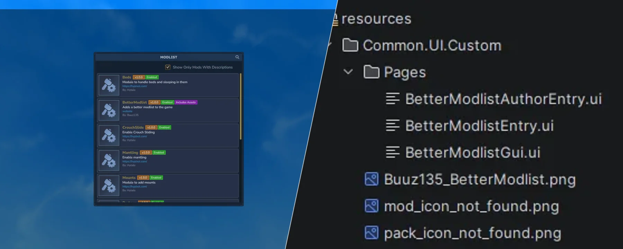Open the website link under BetterModlist
The height and width of the screenshot is (249, 623).
pos(127,111)
